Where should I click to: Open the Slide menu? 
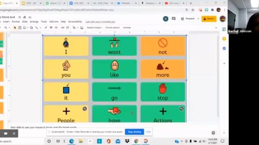point(25,22)
